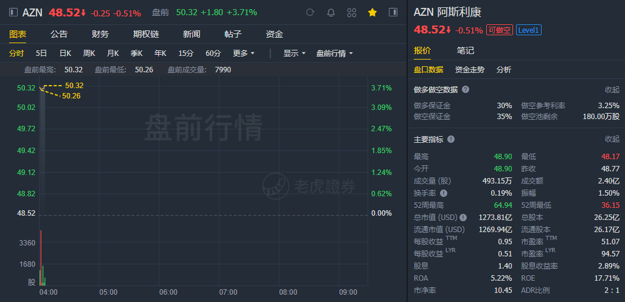Click info icon beside 换手率
The image size is (625, 302).
[x=444, y=193]
